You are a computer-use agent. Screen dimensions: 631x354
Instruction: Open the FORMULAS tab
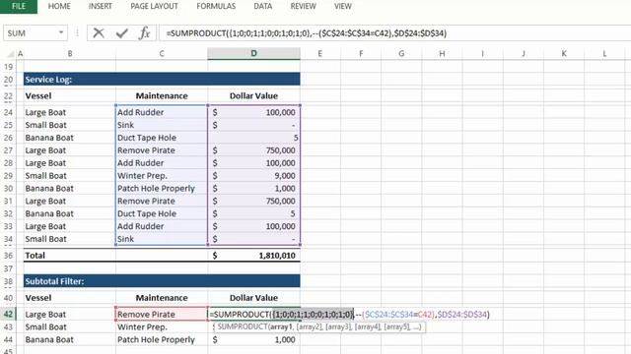pos(216,7)
